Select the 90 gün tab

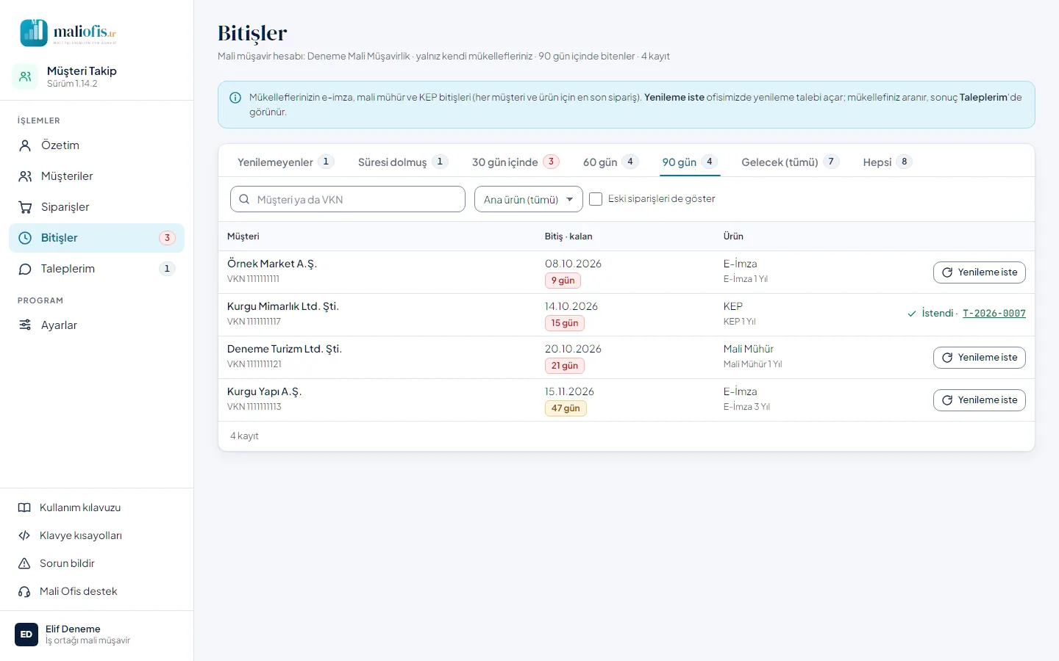[690, 162]
